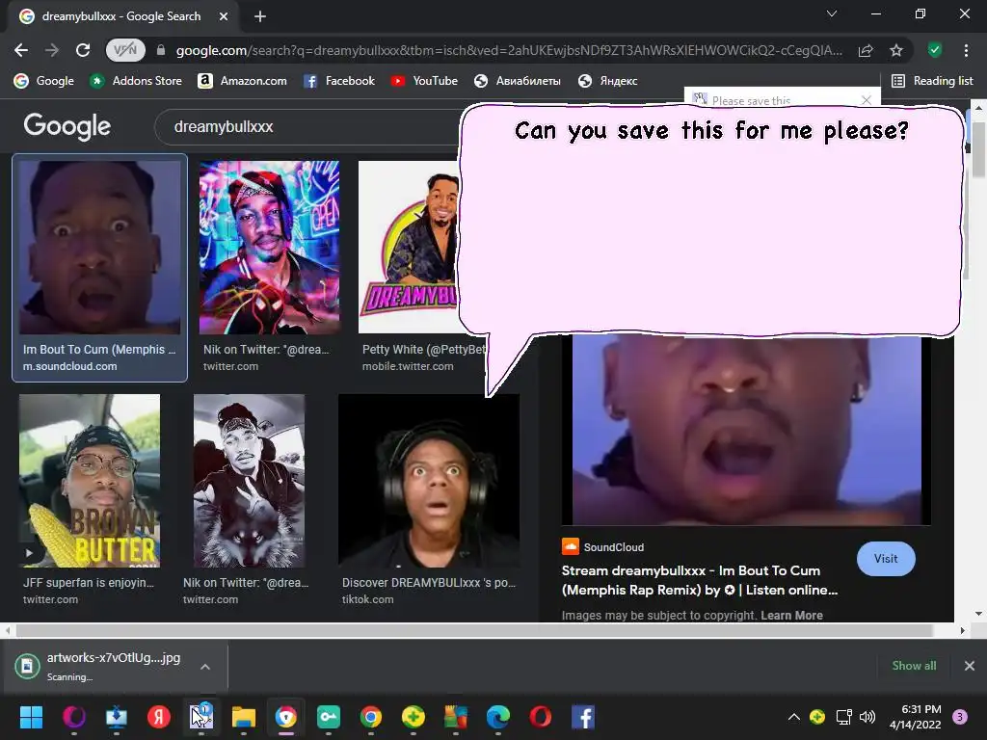Expand the download item options chevron
The width and height of the screenshot is (987, 740).
click(x=205, y=666)
